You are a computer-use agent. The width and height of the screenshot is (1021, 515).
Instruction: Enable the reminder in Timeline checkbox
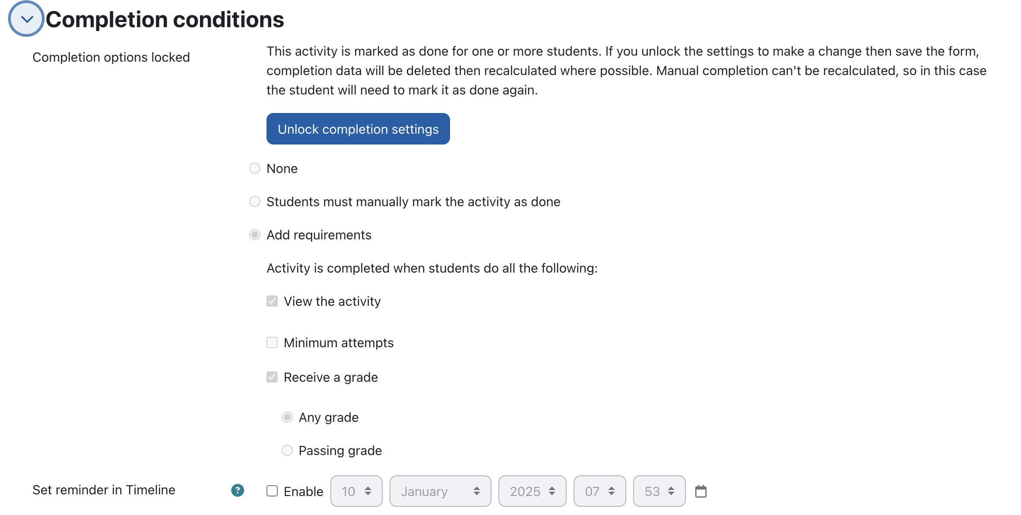click(272, 491)
